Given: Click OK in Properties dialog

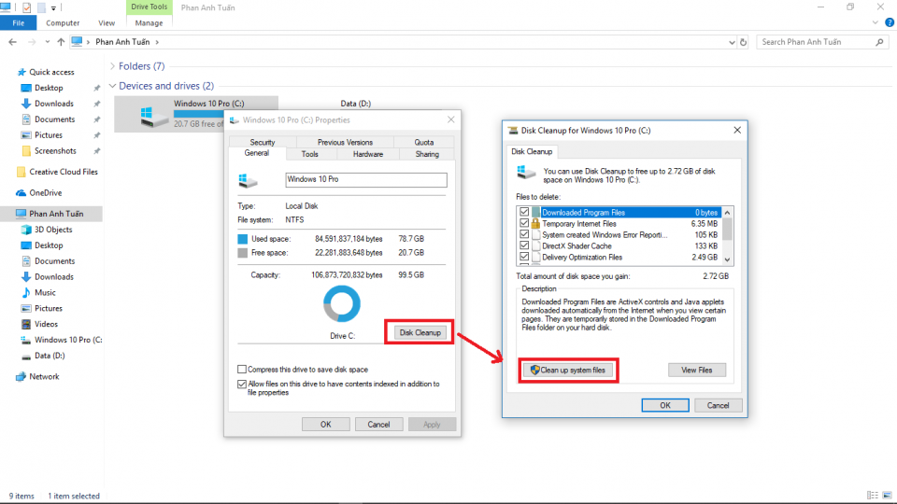Looking at the screenshot, I should coord(325,425).
